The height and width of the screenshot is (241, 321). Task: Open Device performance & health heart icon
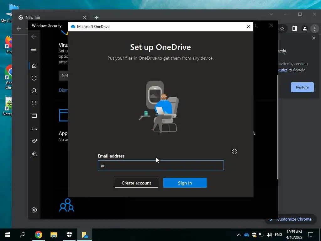pos(34,141)
